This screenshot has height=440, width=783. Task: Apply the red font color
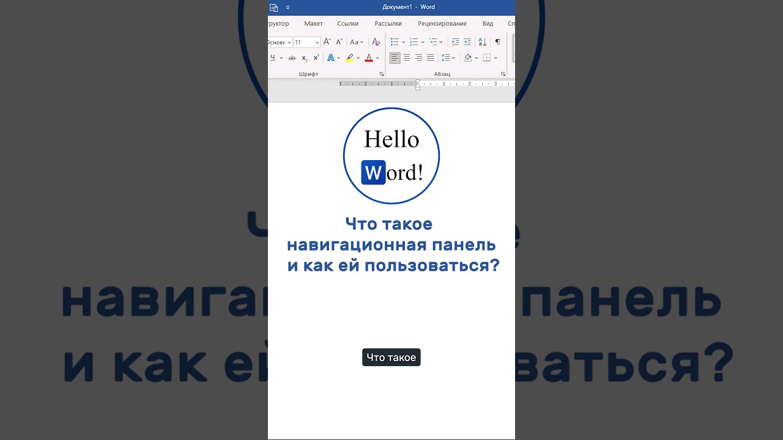click(x=369, y=57)
